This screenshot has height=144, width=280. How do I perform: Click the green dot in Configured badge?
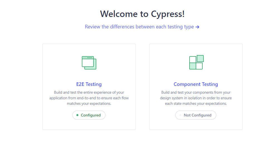click(77, 115)
